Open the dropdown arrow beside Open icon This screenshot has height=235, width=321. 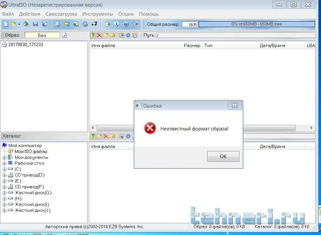(19, 24)
